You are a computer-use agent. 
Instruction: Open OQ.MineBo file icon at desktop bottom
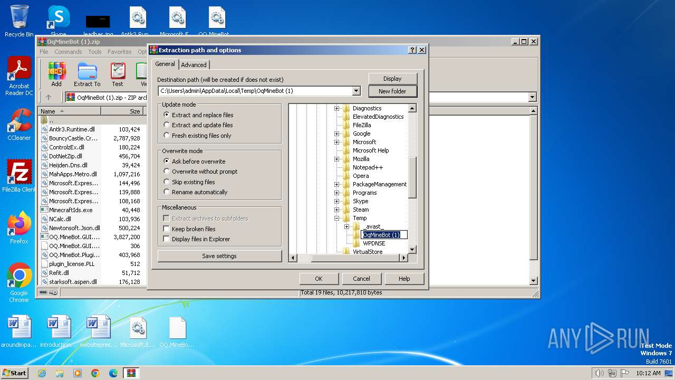[177, 331]
